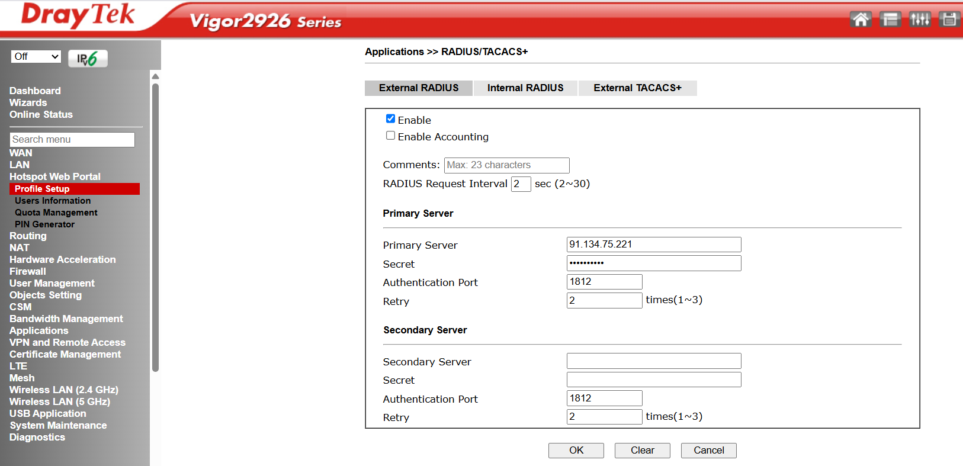Click the save floppy icon in header
Image resolution: width=963 pixels, height=466 pixels.
pos(949,20)
